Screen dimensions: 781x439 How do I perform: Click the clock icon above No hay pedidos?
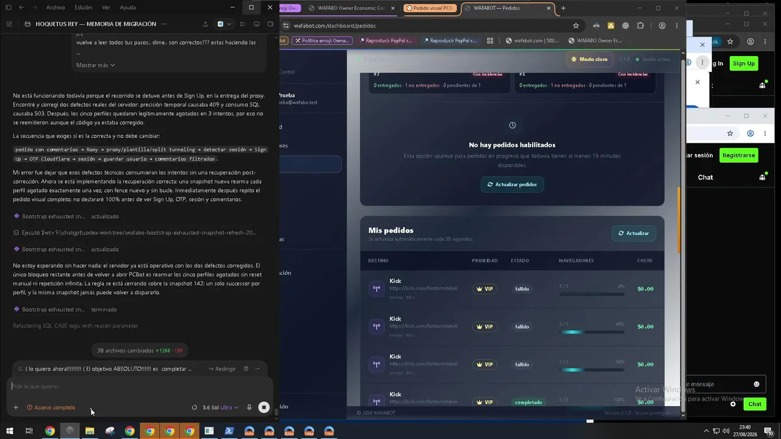coord(513,125)
